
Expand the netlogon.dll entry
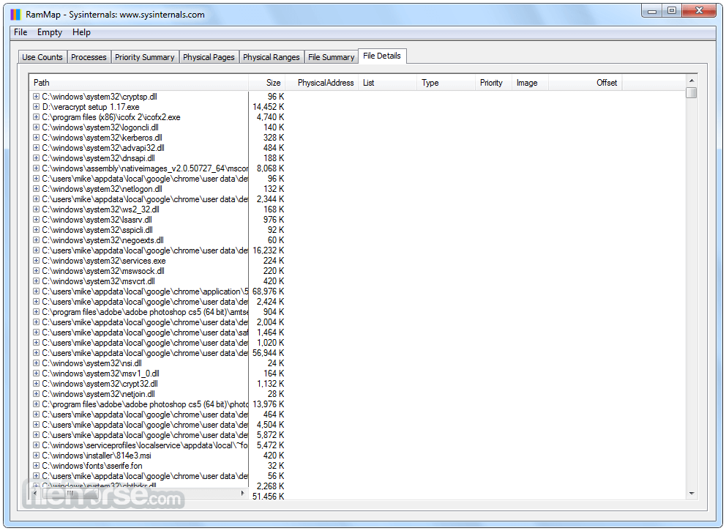[x=36, y=188]
